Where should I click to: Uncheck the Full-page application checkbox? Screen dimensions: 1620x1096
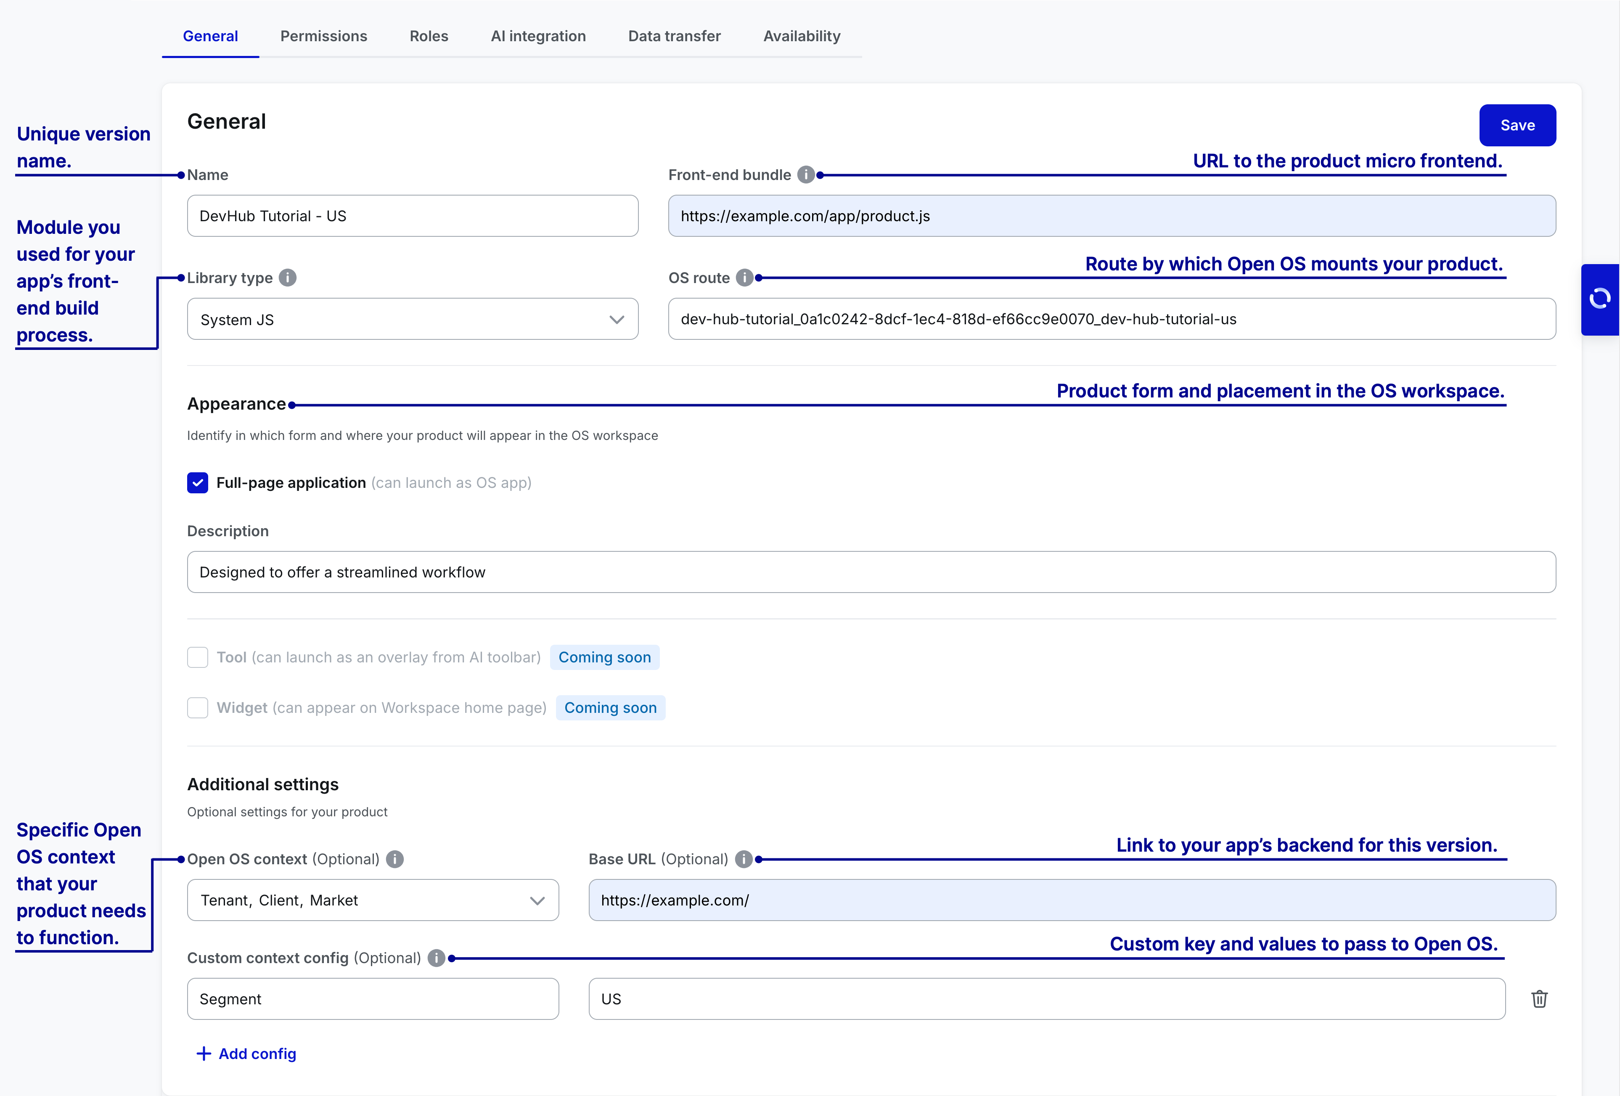tap(198, 482)
